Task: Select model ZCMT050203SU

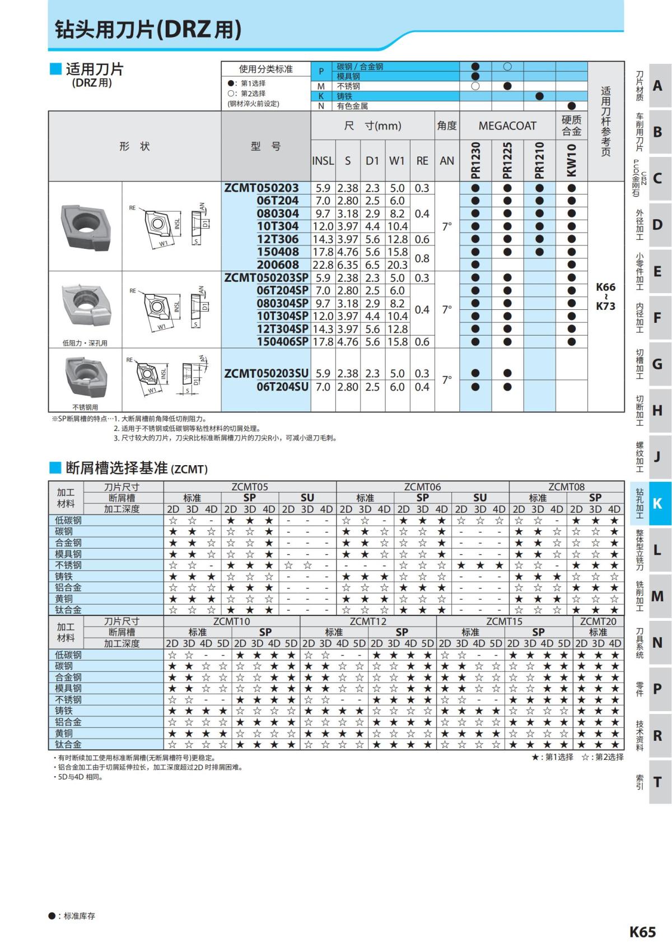Action: click(x=267, y=373)
